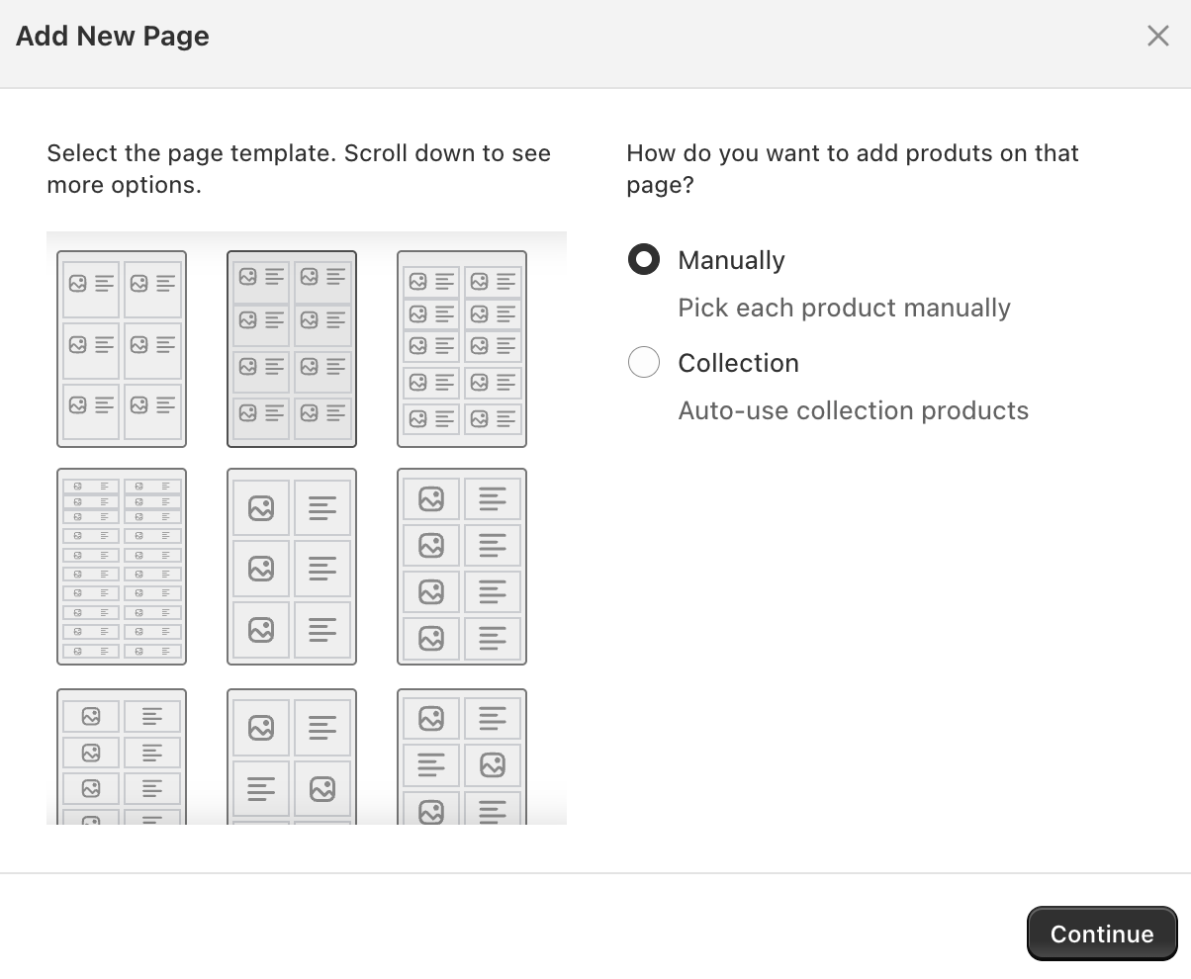
Task: Click the "Auto-use collection products" description
Action: pyautogui.click(x=853, y=409)
